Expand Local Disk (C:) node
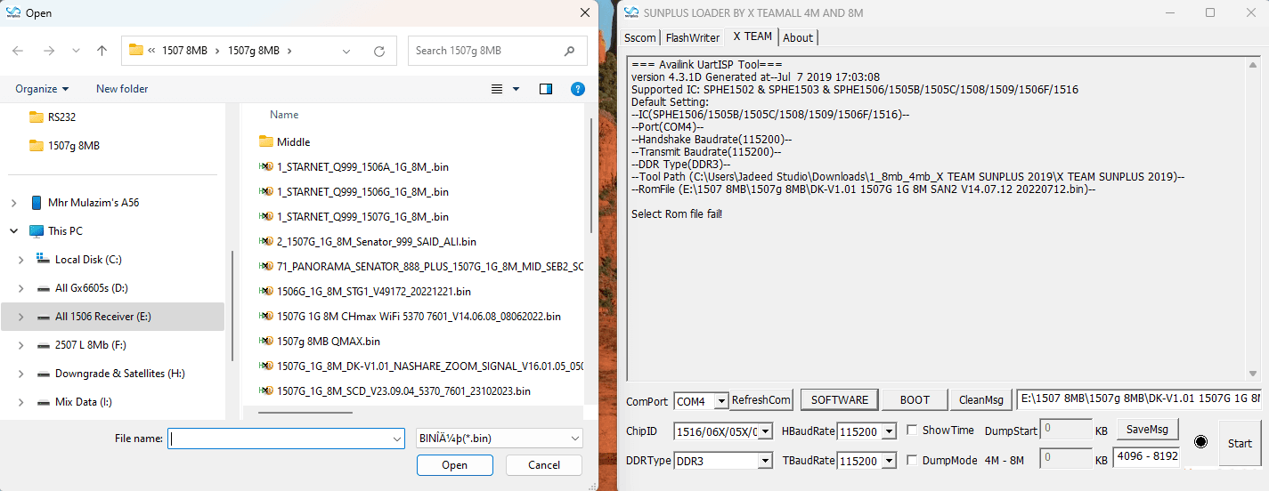Image resolution: width=1269 pixels, height=491 pixels. pos(21,260)
